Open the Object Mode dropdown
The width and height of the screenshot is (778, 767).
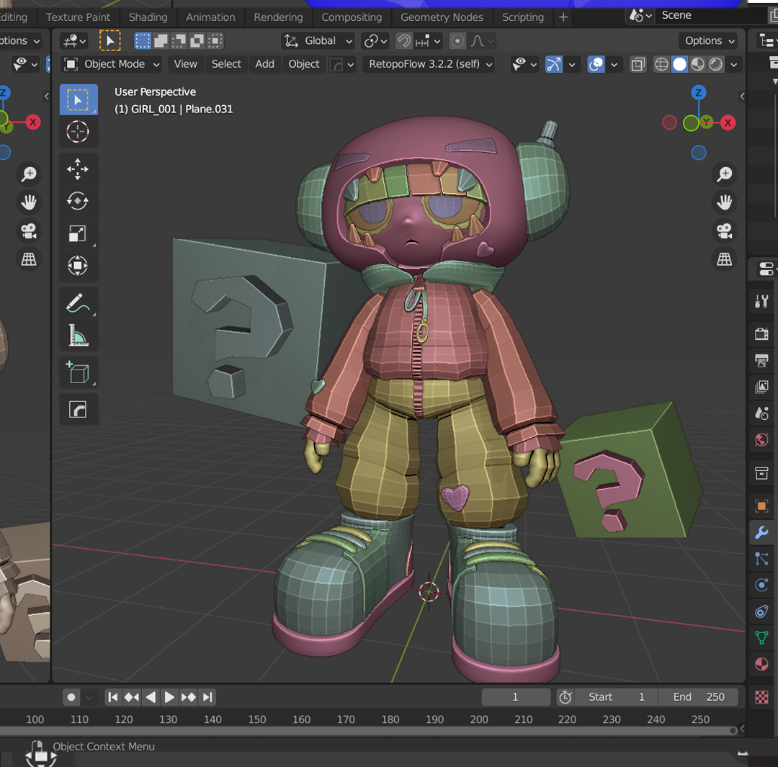112,64
